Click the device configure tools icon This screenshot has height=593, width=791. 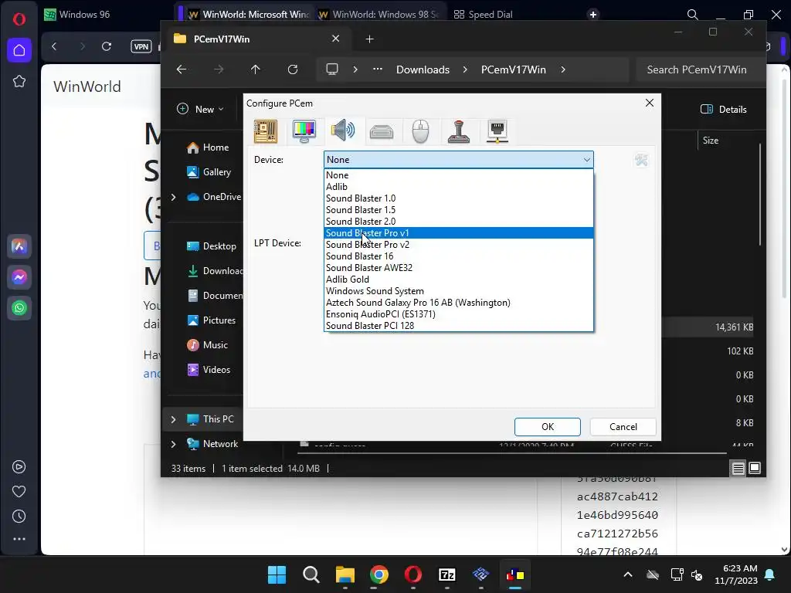click(x=641, y=161)
